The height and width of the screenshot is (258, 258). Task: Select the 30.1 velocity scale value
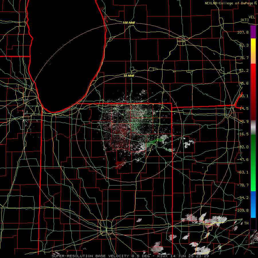point(244,96)
